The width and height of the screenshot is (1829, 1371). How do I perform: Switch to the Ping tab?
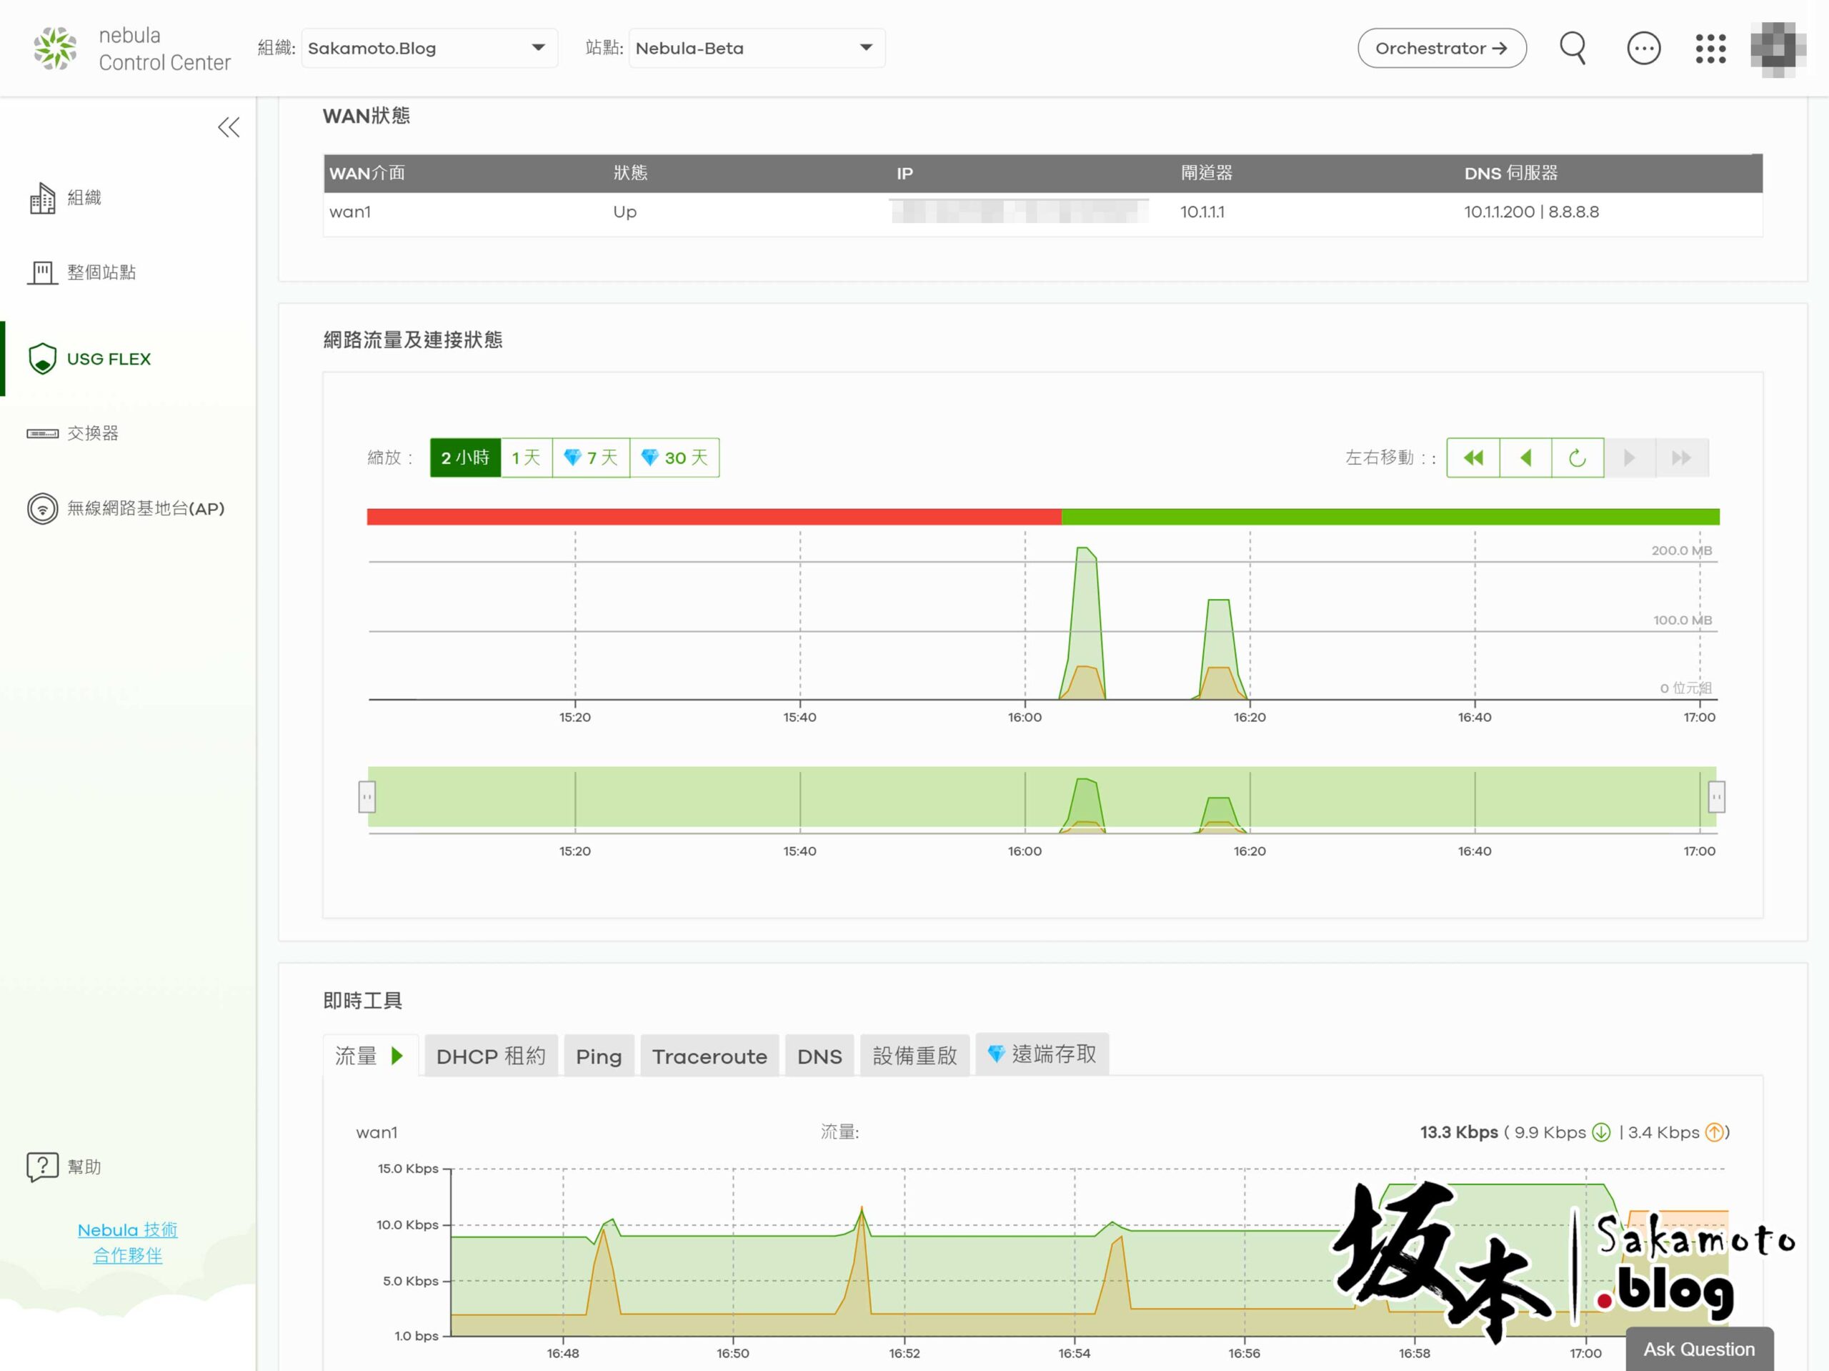(599, 1056)
